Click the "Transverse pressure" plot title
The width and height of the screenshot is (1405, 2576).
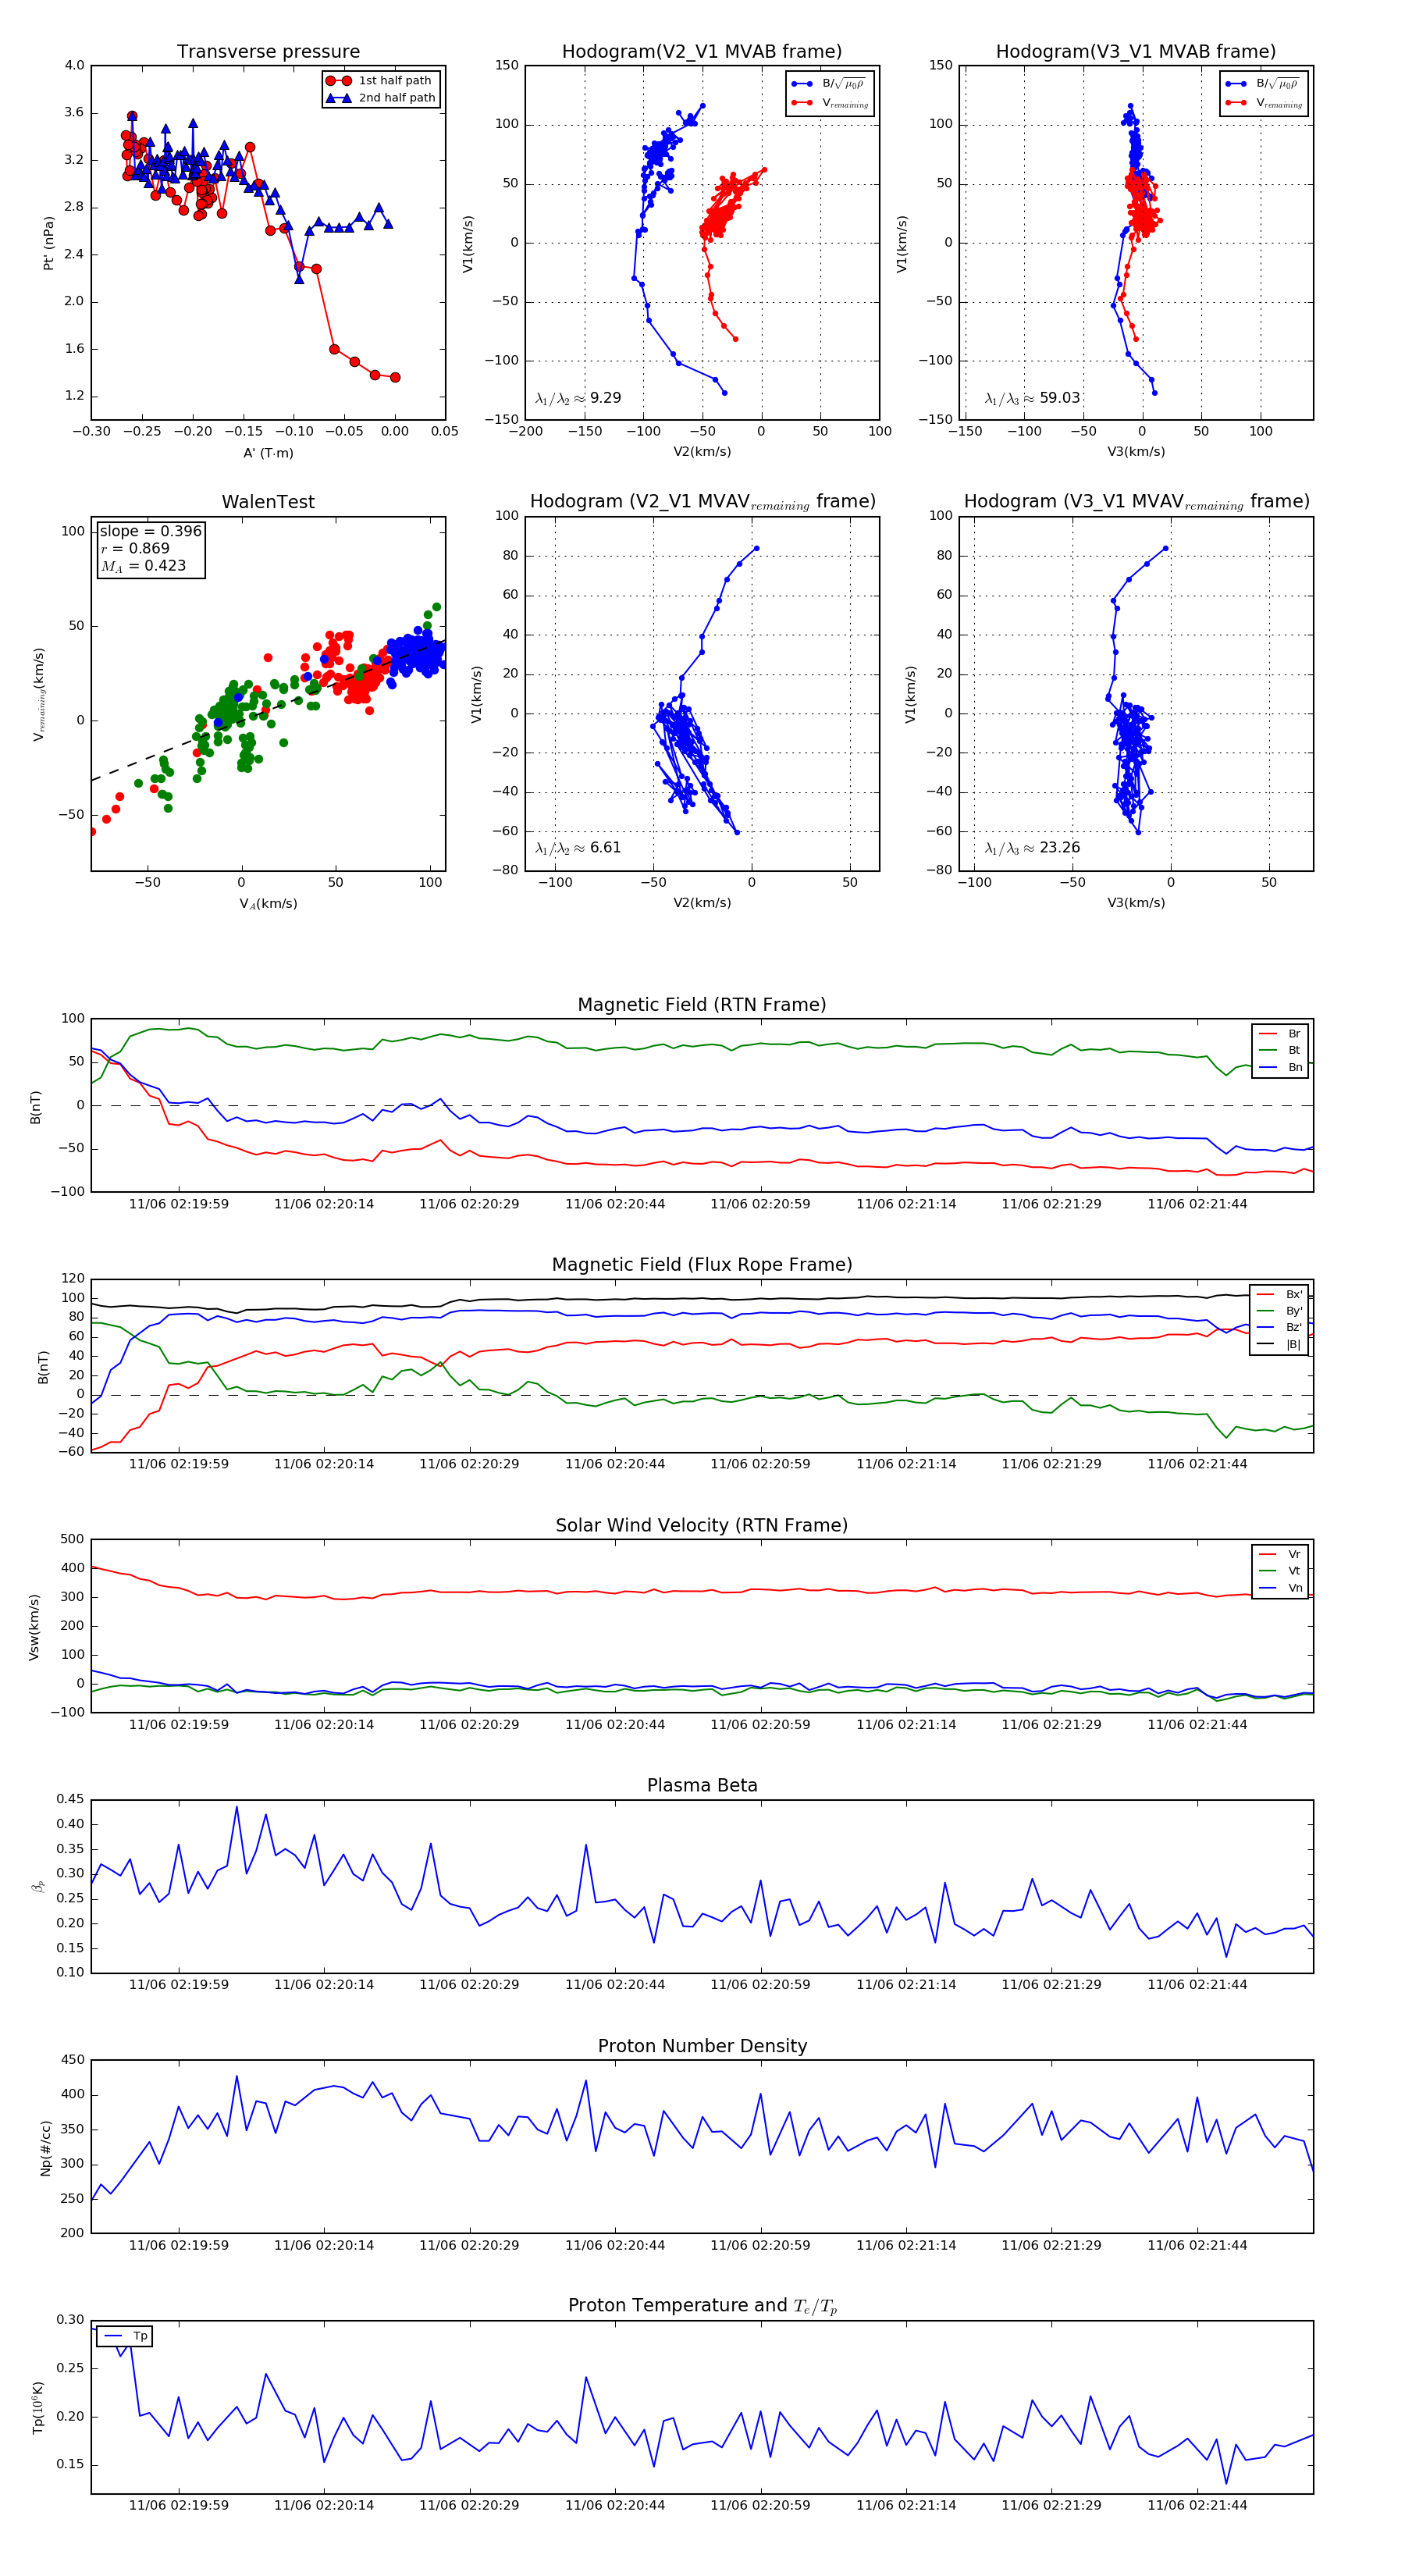pos(268,52)
